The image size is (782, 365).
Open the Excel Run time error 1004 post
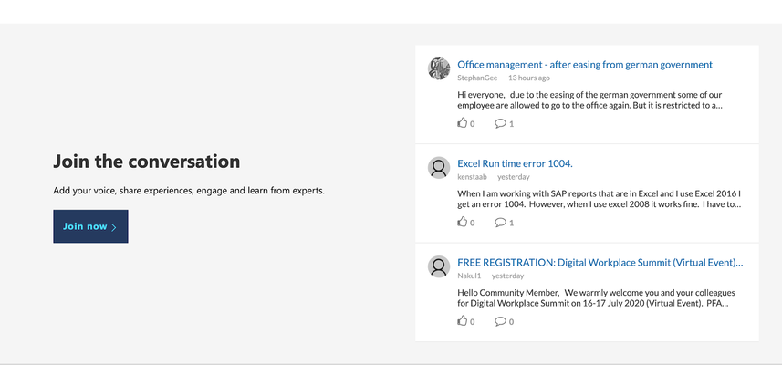point(515,163)
